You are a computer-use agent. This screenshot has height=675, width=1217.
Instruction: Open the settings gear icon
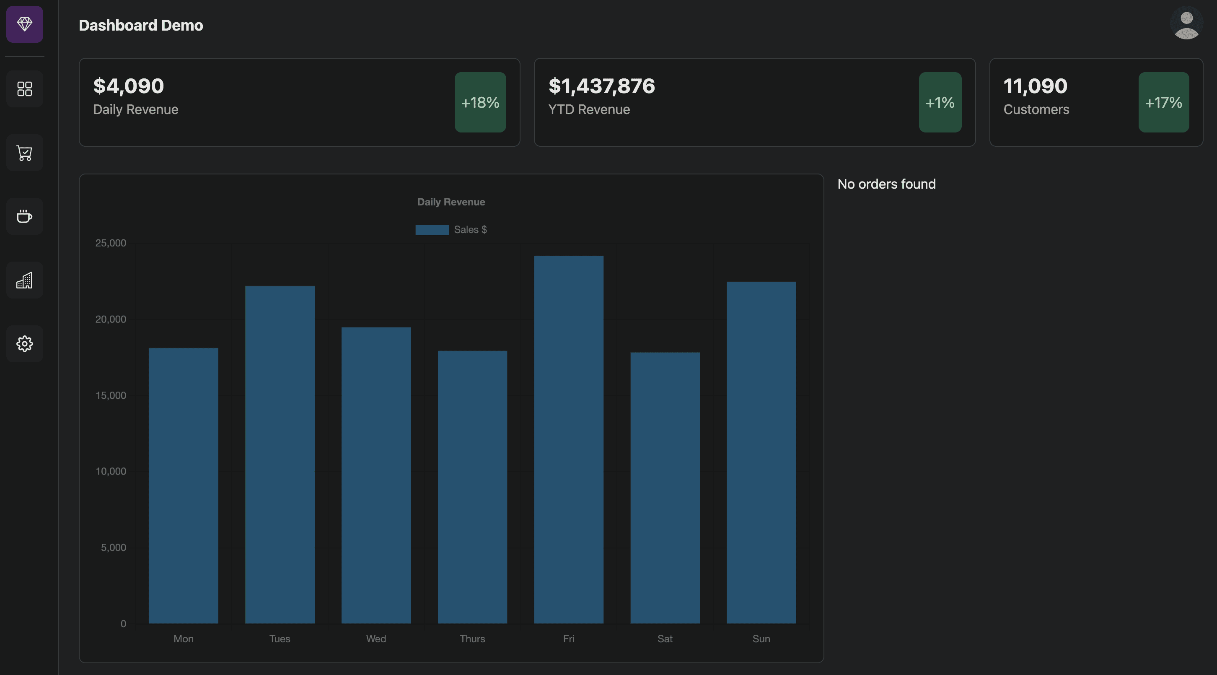pyautogui.click(x=25, y=344)
